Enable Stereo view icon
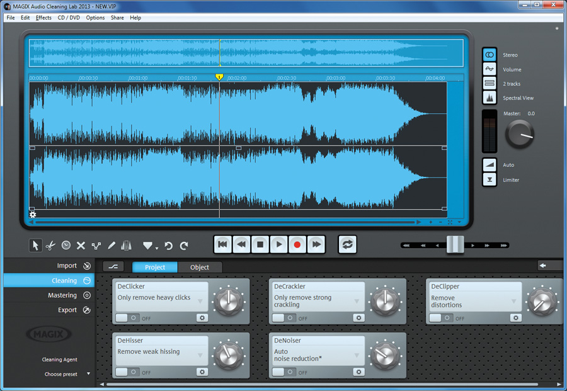 point(490,55)
